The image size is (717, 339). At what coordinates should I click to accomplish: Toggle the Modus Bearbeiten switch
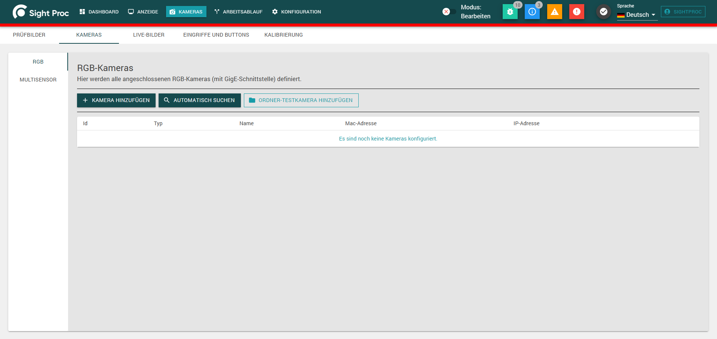click(x=449, y=12)
